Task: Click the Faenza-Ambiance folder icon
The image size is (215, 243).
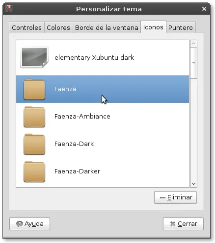Action: coord(34,117)
